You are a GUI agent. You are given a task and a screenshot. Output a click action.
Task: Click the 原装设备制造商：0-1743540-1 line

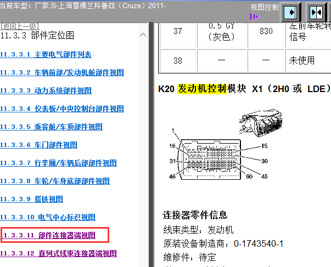[x=223, y=244]
